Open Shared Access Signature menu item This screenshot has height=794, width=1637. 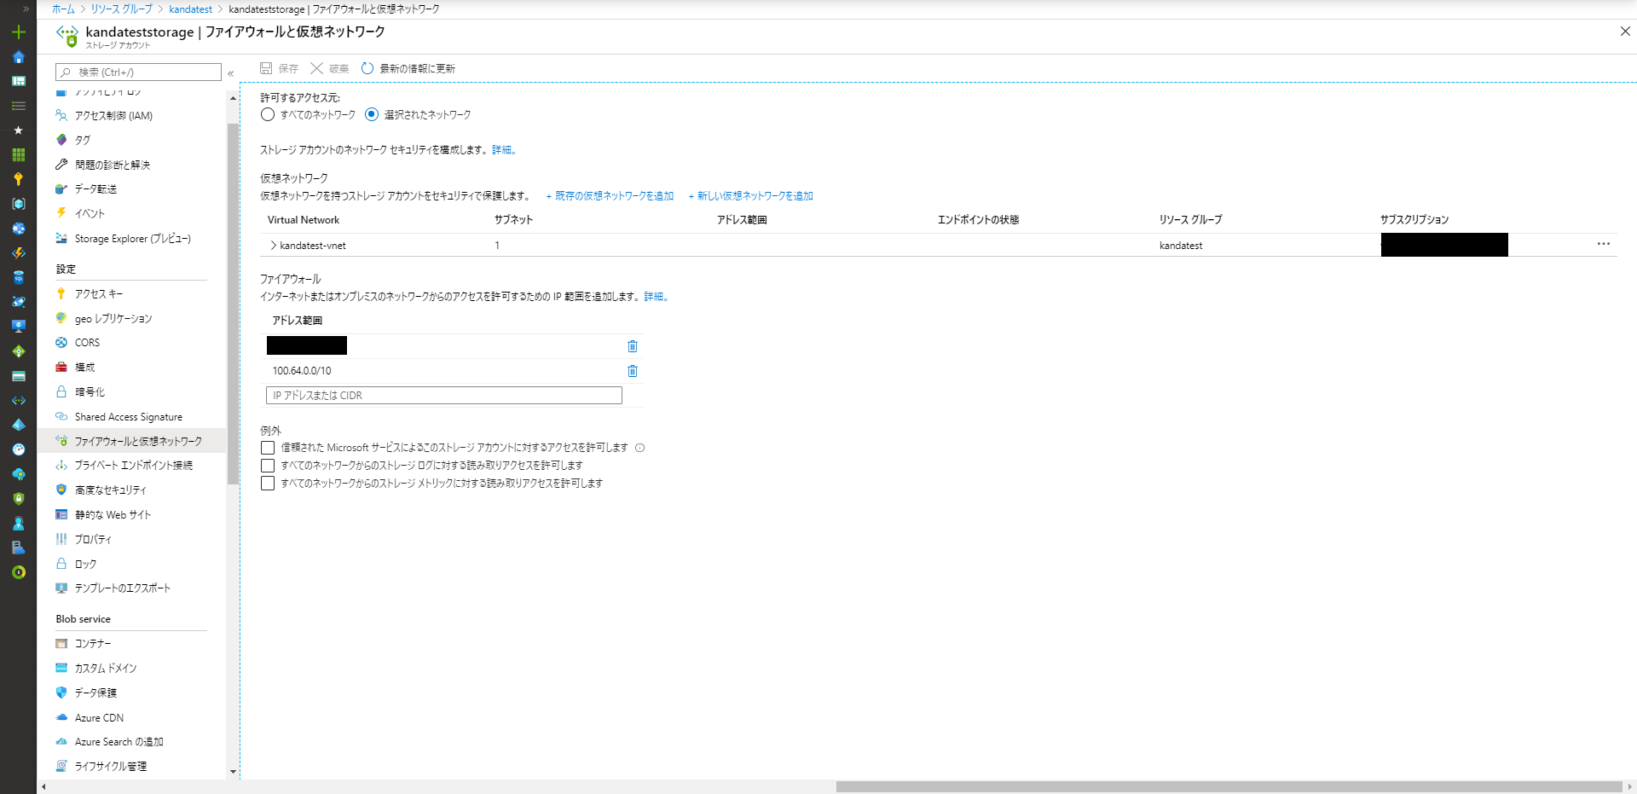[128, 417]
